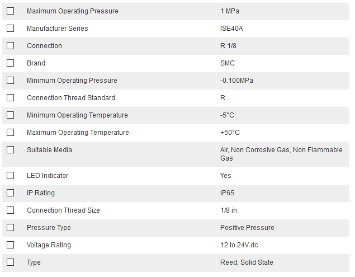Tick the Minimum Operating Temperature checkbox
Image resolution: width=355 pixels, height=277 pixels.
point(11,115)
